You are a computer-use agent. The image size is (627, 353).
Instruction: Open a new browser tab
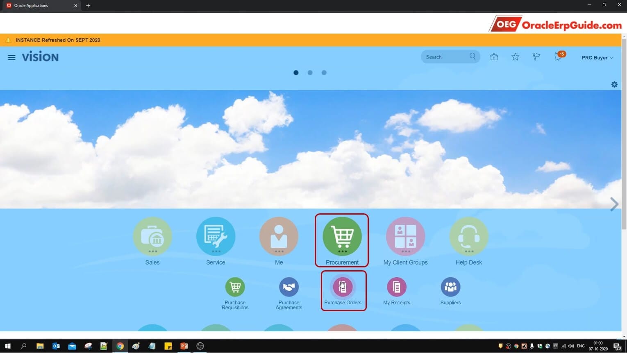(x=88, y=6)
